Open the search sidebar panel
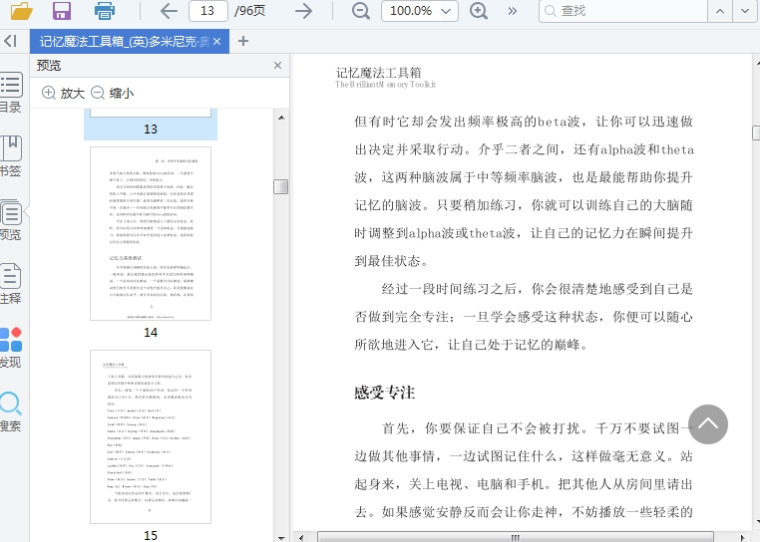The image size is (760, 542). click(x=11, y=409)
